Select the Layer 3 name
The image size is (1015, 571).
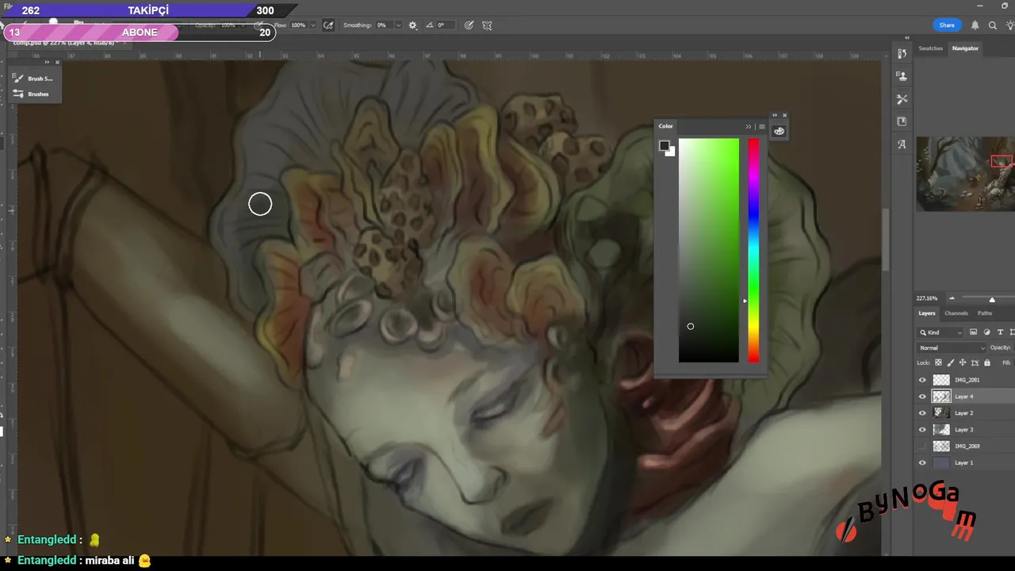(963, 430)
